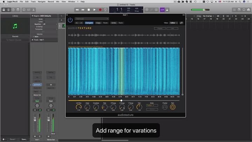
Task: Click the Redo button in the plugin header
Action: coord(121,23)
